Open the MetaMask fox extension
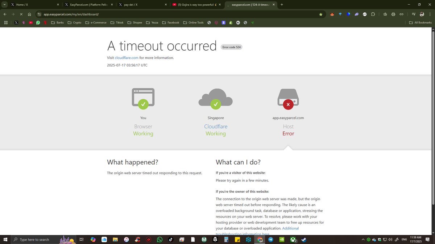 pos(331,14)
